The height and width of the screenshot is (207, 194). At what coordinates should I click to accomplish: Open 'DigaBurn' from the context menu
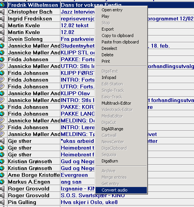tap(121, 161)
